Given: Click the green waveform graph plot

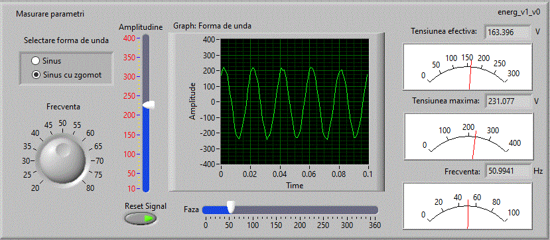Looking at the screenshot, I should coord(295,101).
